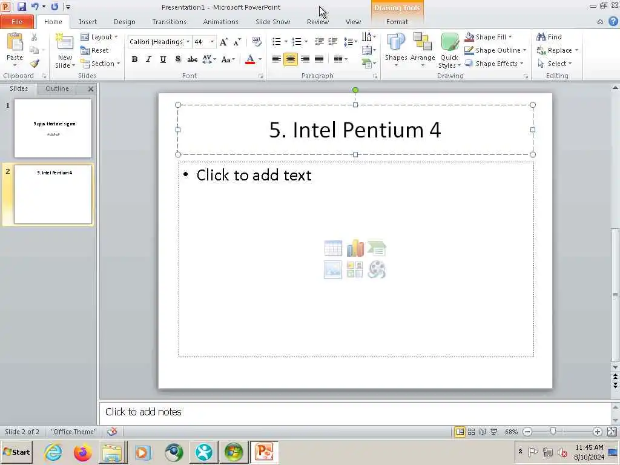
Task: Align text left
Action: point(276,59)
